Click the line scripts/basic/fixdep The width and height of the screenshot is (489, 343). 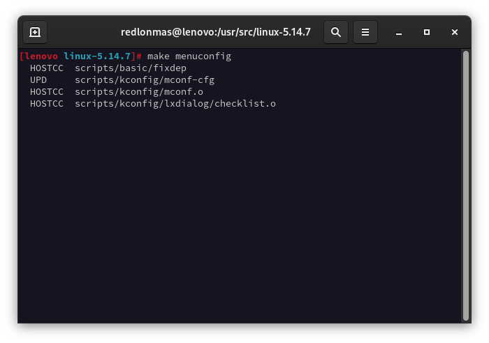[x=131, y=68]
